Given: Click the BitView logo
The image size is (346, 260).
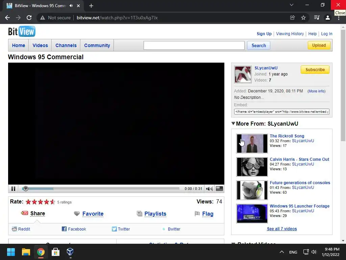Looking at the screenshot, I should tap(22, 31).
